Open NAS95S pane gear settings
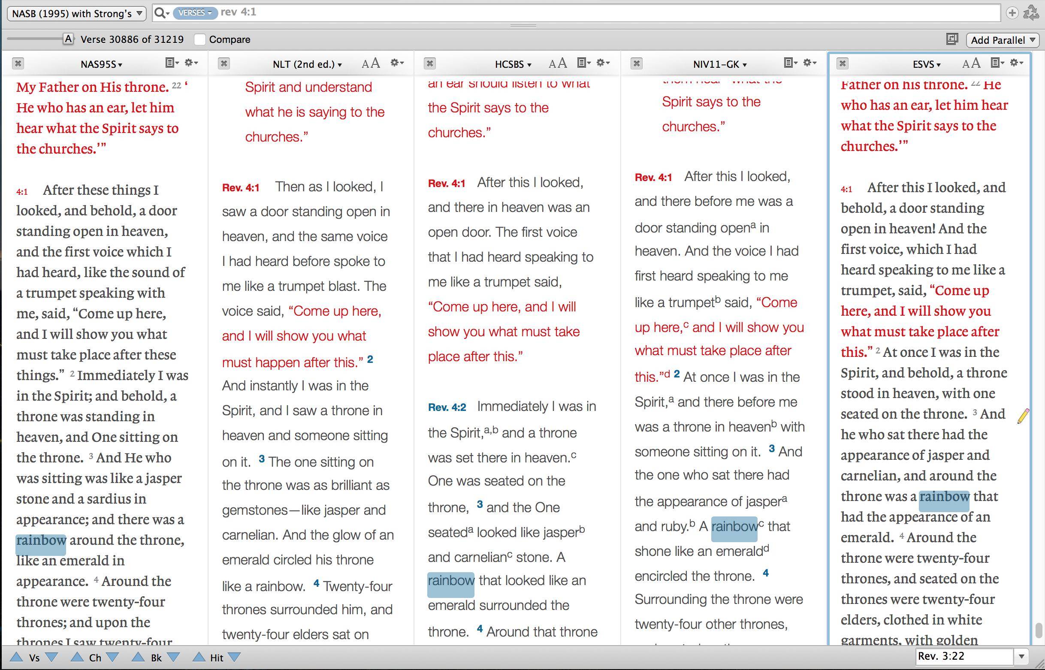The height and width of the screenshot is (670, 1045). [x=191, y=63]
